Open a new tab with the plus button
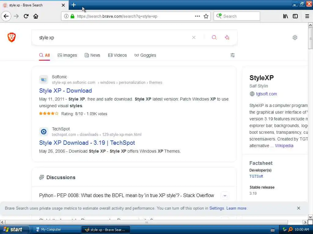The image size is (313, 234). point(74,5)
